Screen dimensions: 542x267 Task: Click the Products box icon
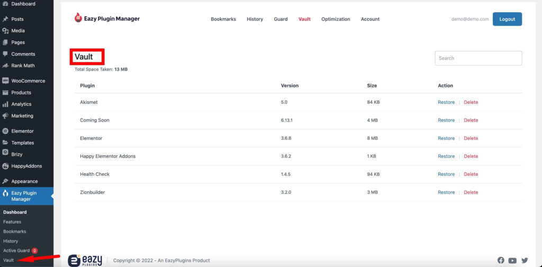(x=5, y=92)
